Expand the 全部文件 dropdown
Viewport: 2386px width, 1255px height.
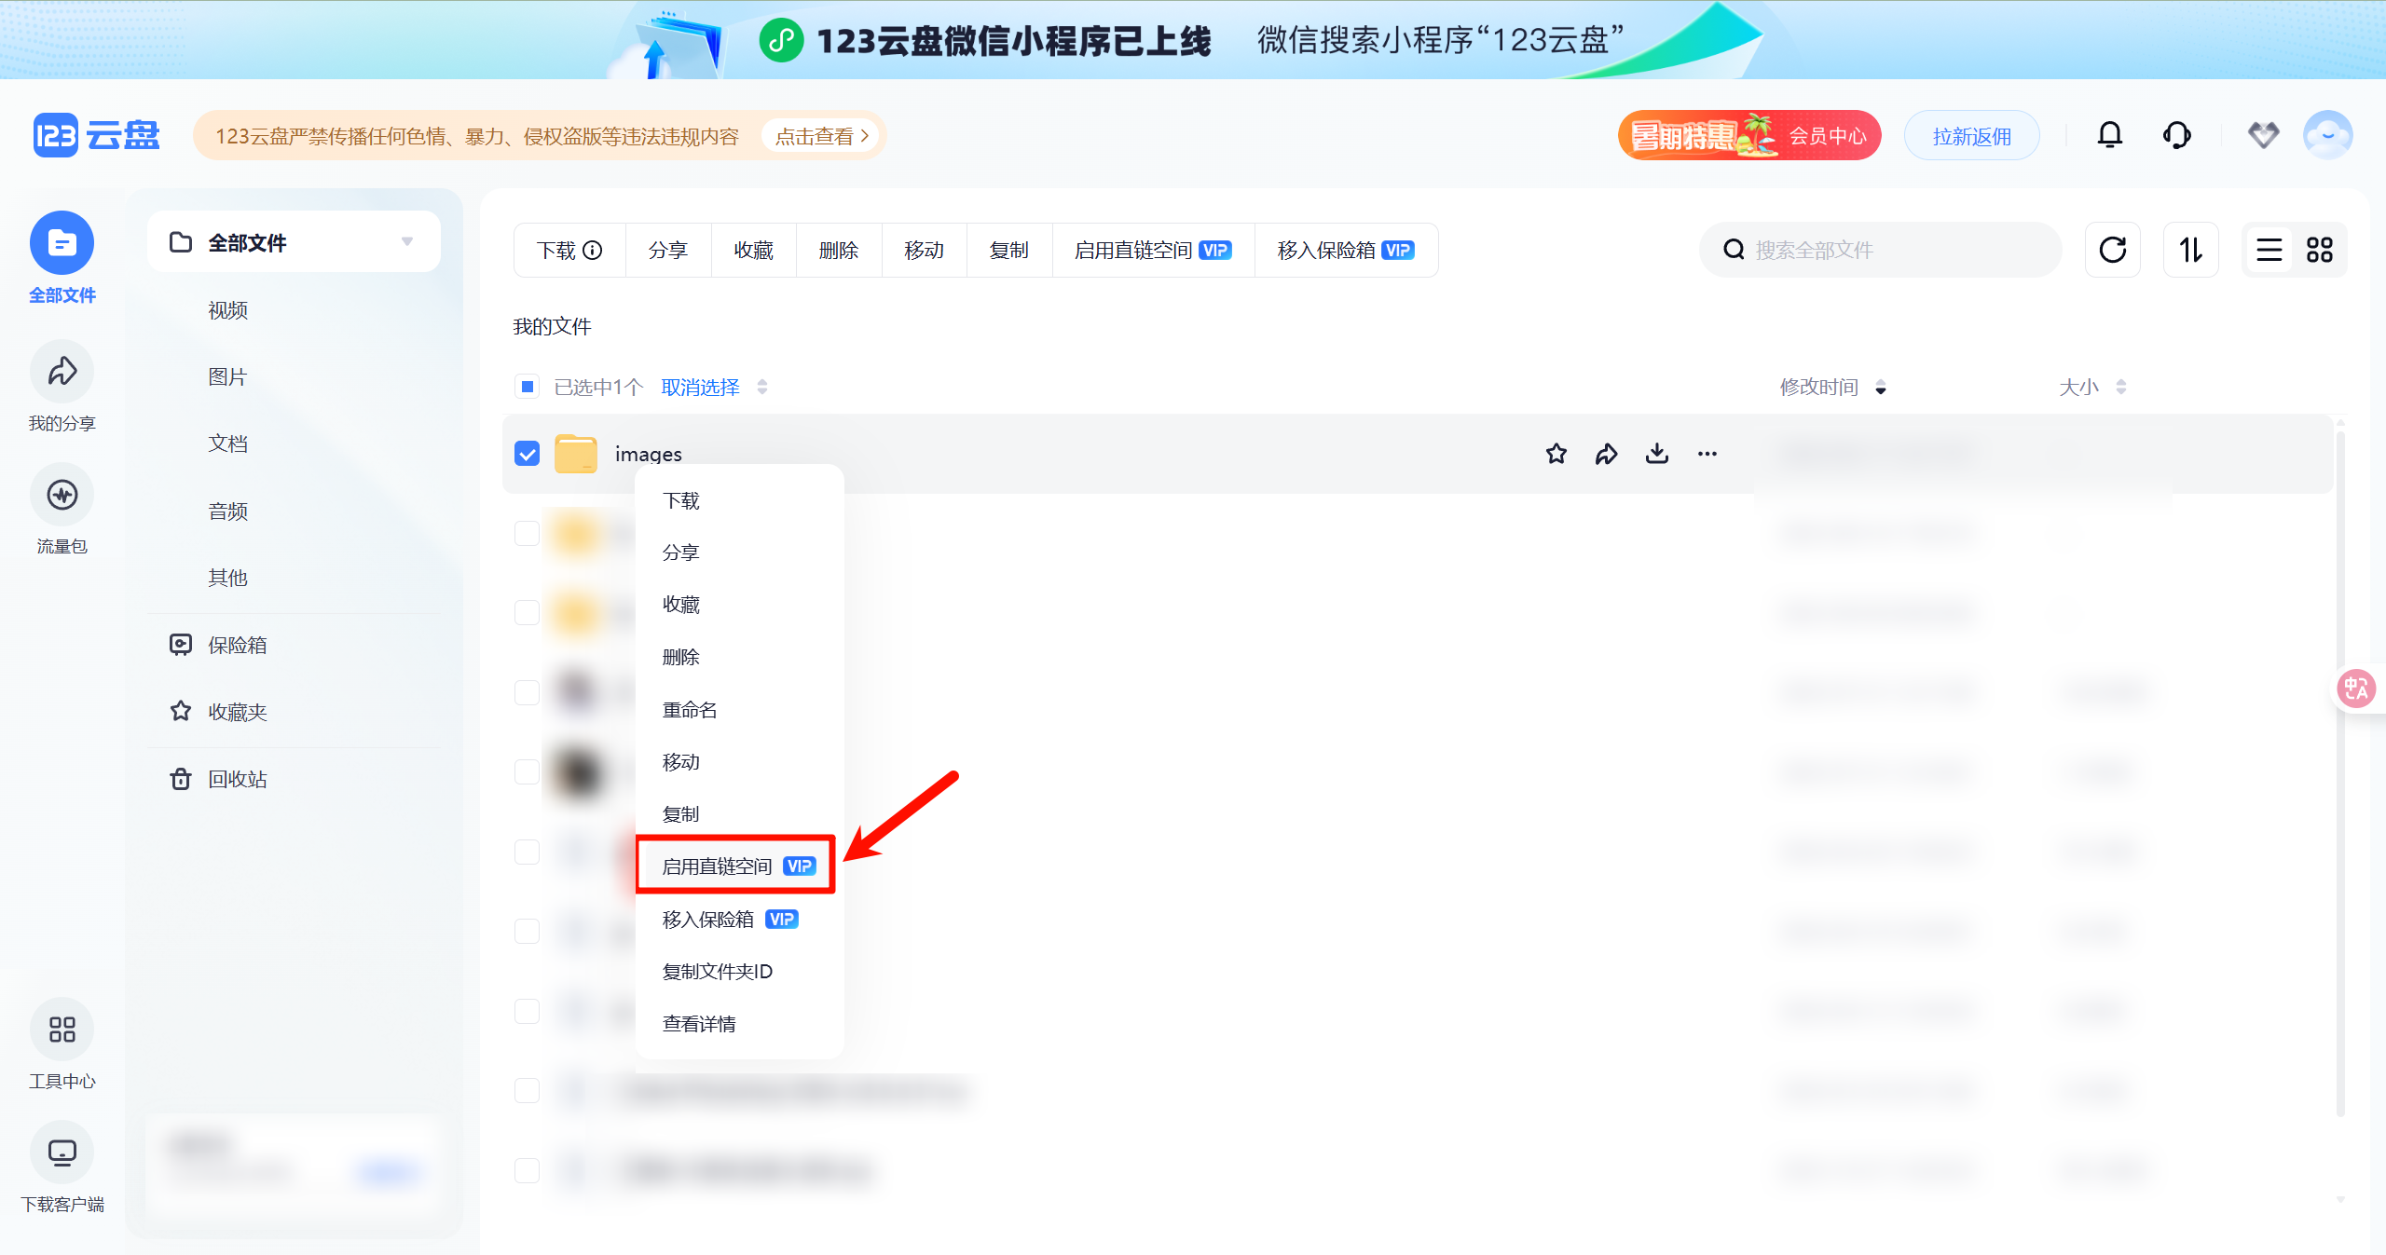pos(406,241)
